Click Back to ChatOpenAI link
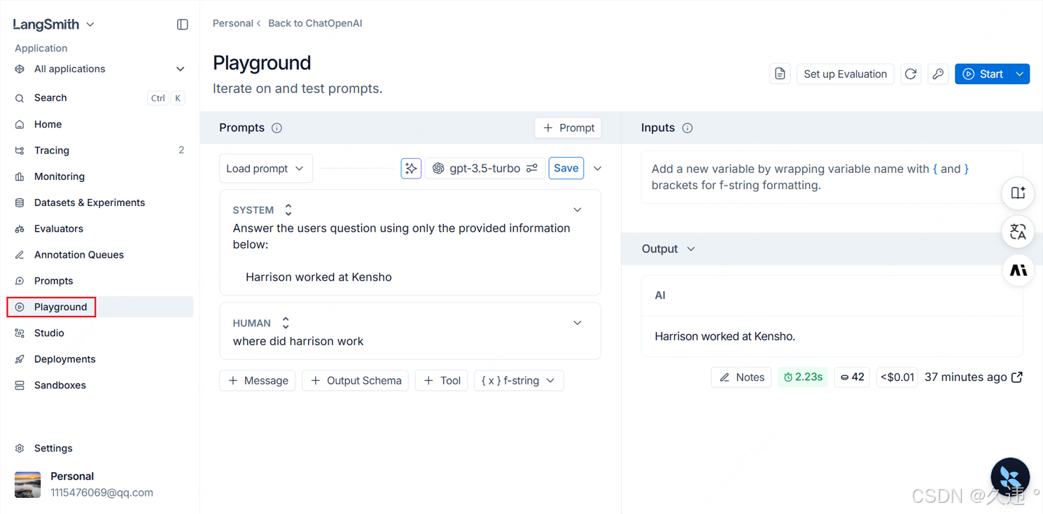This screenshot has height=514, width=1043. (x=315, y=23)
